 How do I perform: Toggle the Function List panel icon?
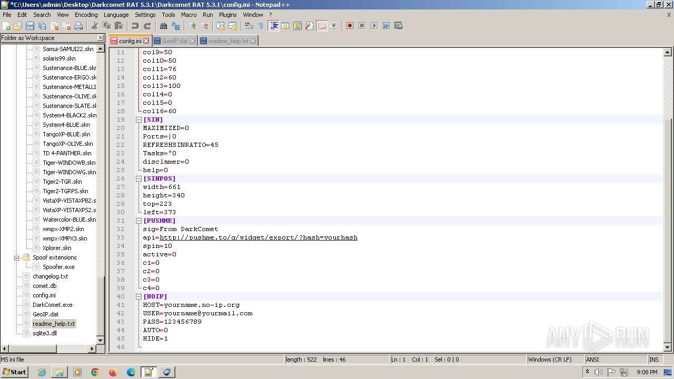pyautogui.click(x=310, y=26)
